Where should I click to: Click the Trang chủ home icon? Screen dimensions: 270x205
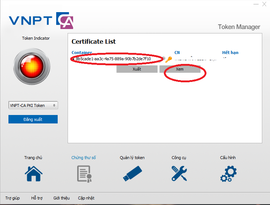coord(33,173)
